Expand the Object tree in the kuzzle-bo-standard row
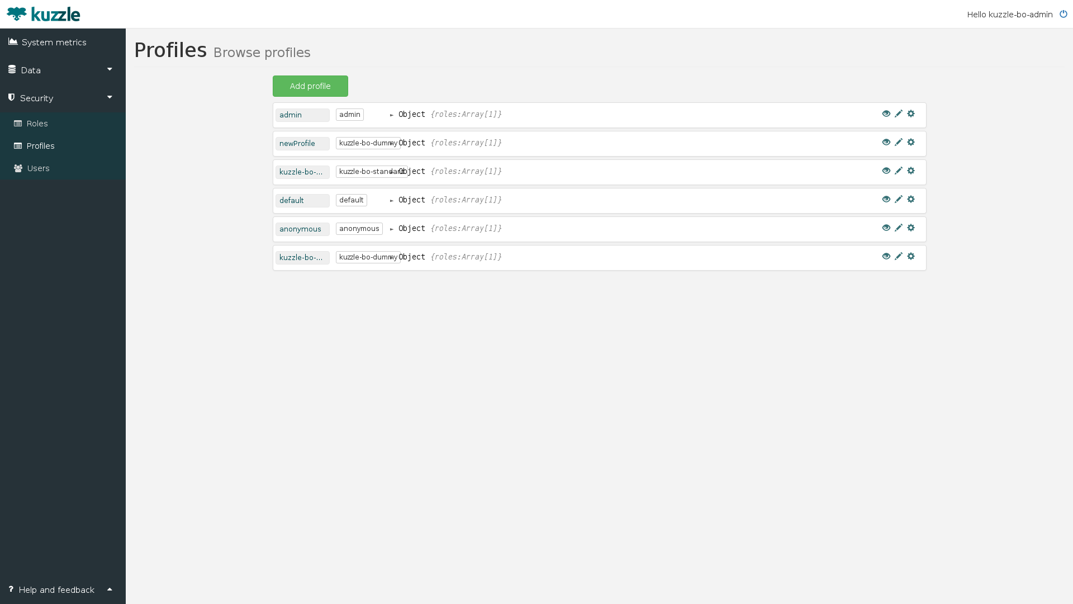Viewport: 1073px width, 604px height. pyautogui.click(x=392, y=172)
